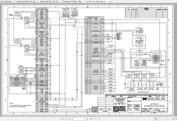Select continuous facing view mode

168,119
